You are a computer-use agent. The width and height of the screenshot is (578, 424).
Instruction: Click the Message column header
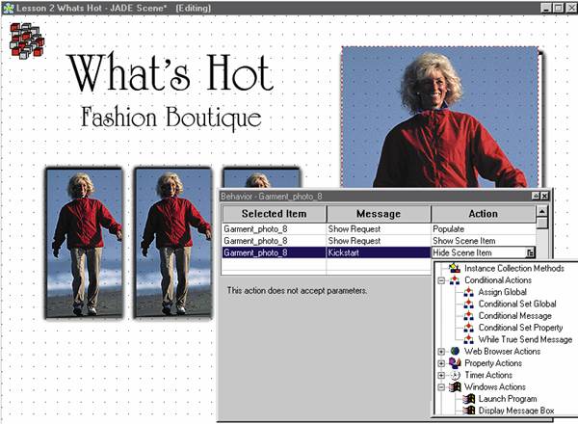tap(379, 214)
